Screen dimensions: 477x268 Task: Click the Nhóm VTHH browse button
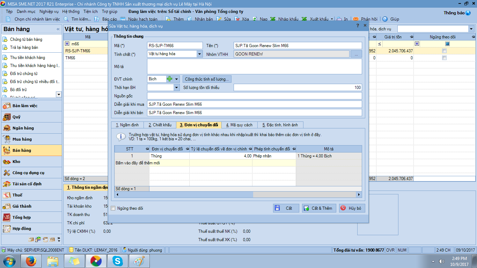click(356, 54)
